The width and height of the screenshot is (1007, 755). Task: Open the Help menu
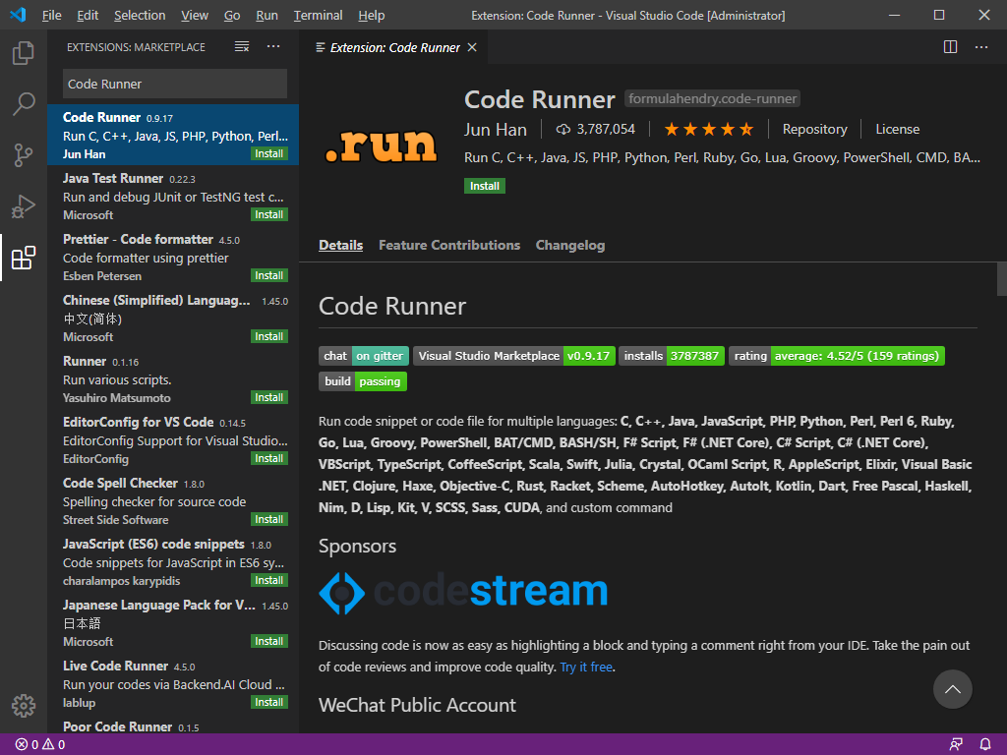[371, 15]
